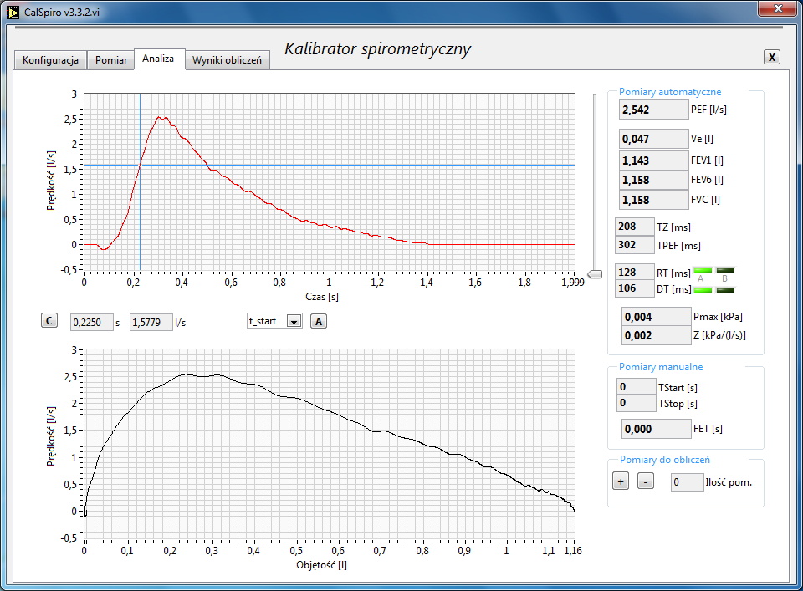Click the PEF value 2,542
Screen dimensions: 803x591
pyautogui.click(x=653, y=110)
